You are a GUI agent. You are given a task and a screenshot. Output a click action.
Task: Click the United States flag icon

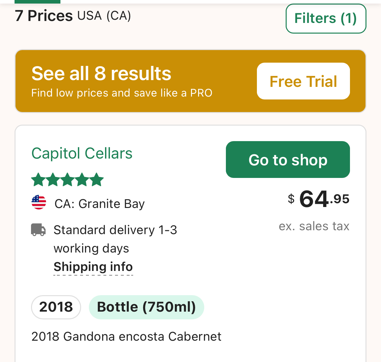pos(39,202)
